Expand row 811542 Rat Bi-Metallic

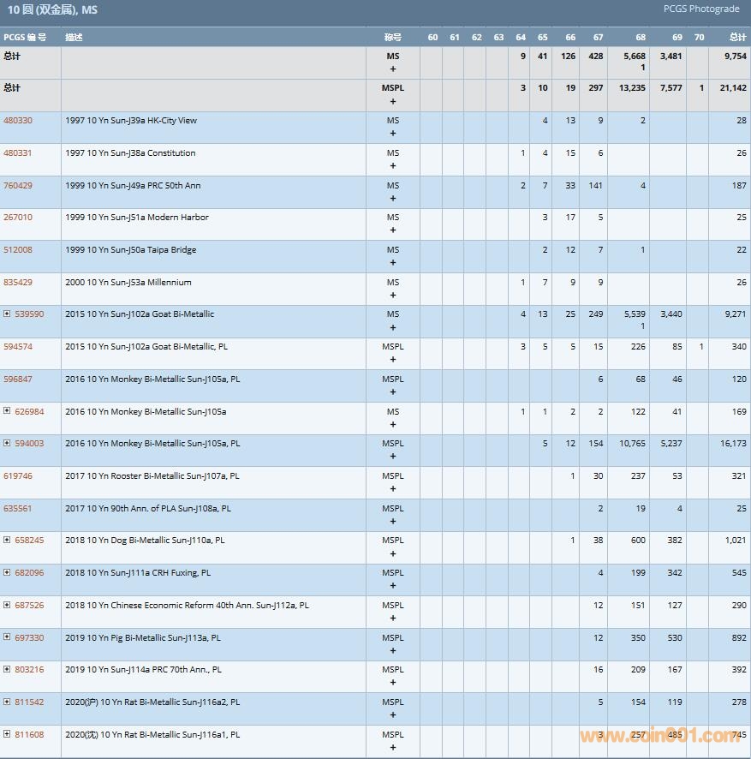7,702
